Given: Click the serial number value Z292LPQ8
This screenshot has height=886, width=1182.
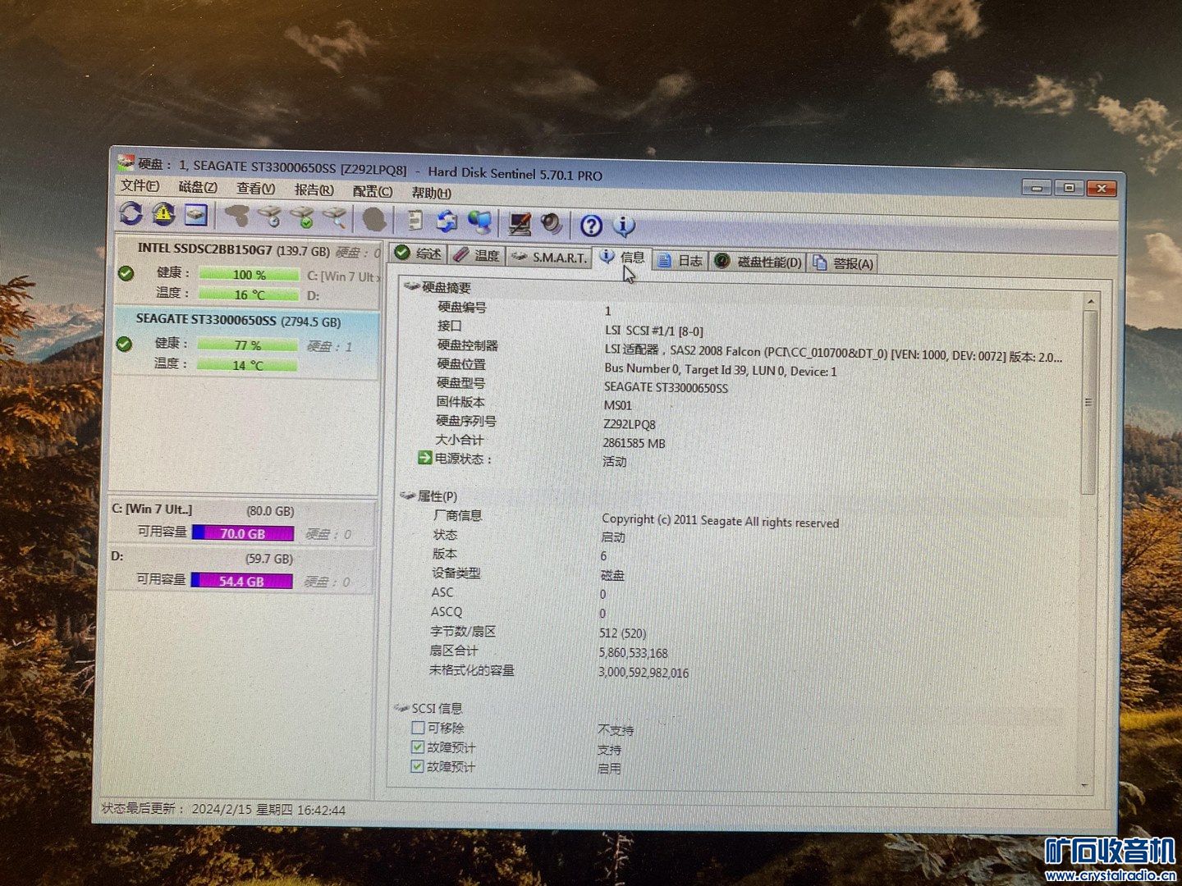Looking at the screenshot, I should point(630,424).
